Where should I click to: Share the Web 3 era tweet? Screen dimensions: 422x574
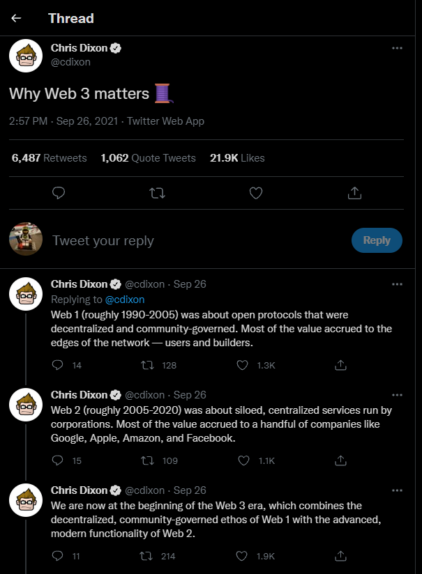341,556
